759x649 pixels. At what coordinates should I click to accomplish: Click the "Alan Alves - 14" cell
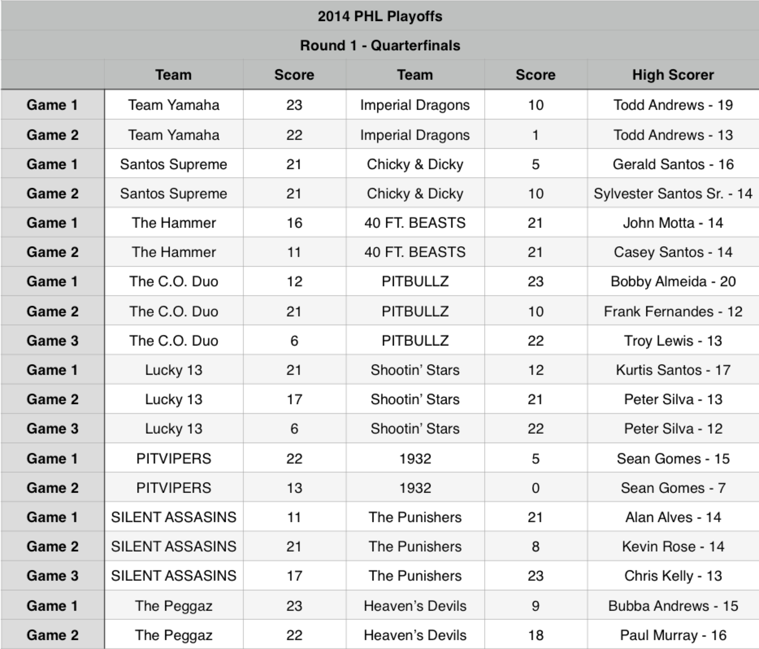[673, 517]
